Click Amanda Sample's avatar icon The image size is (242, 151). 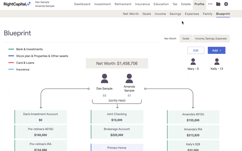tap(129, 79)
